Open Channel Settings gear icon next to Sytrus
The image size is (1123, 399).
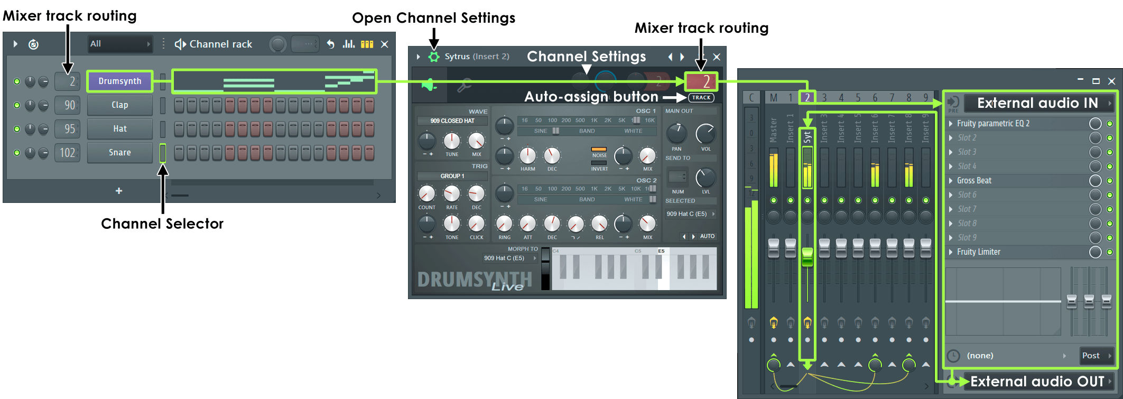coord(434,57)
